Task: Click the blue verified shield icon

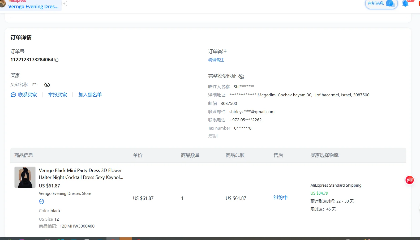Action: tap(42, 202)
